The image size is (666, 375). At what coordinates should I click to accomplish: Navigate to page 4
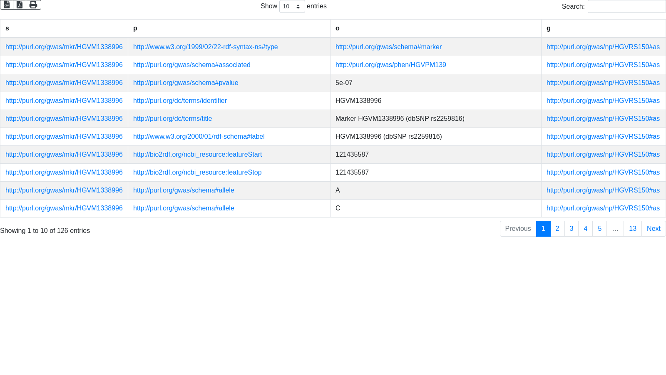coord(586,229)
